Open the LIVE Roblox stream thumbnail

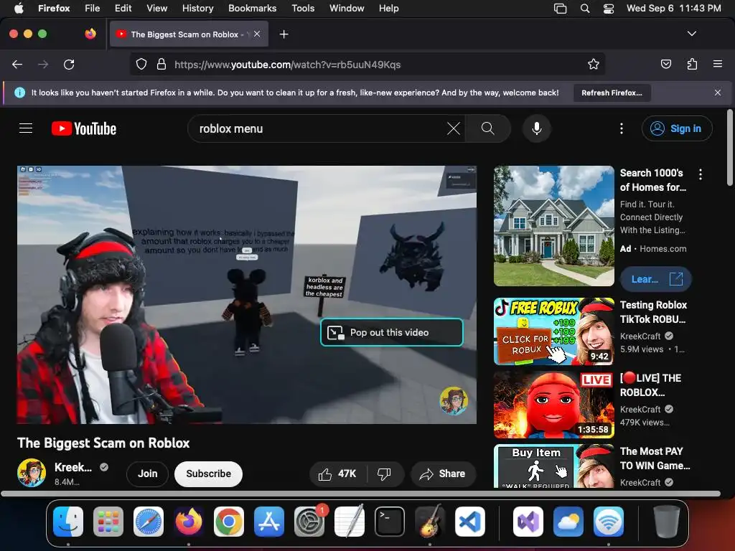pyautogui.click(x=553, y=405)
